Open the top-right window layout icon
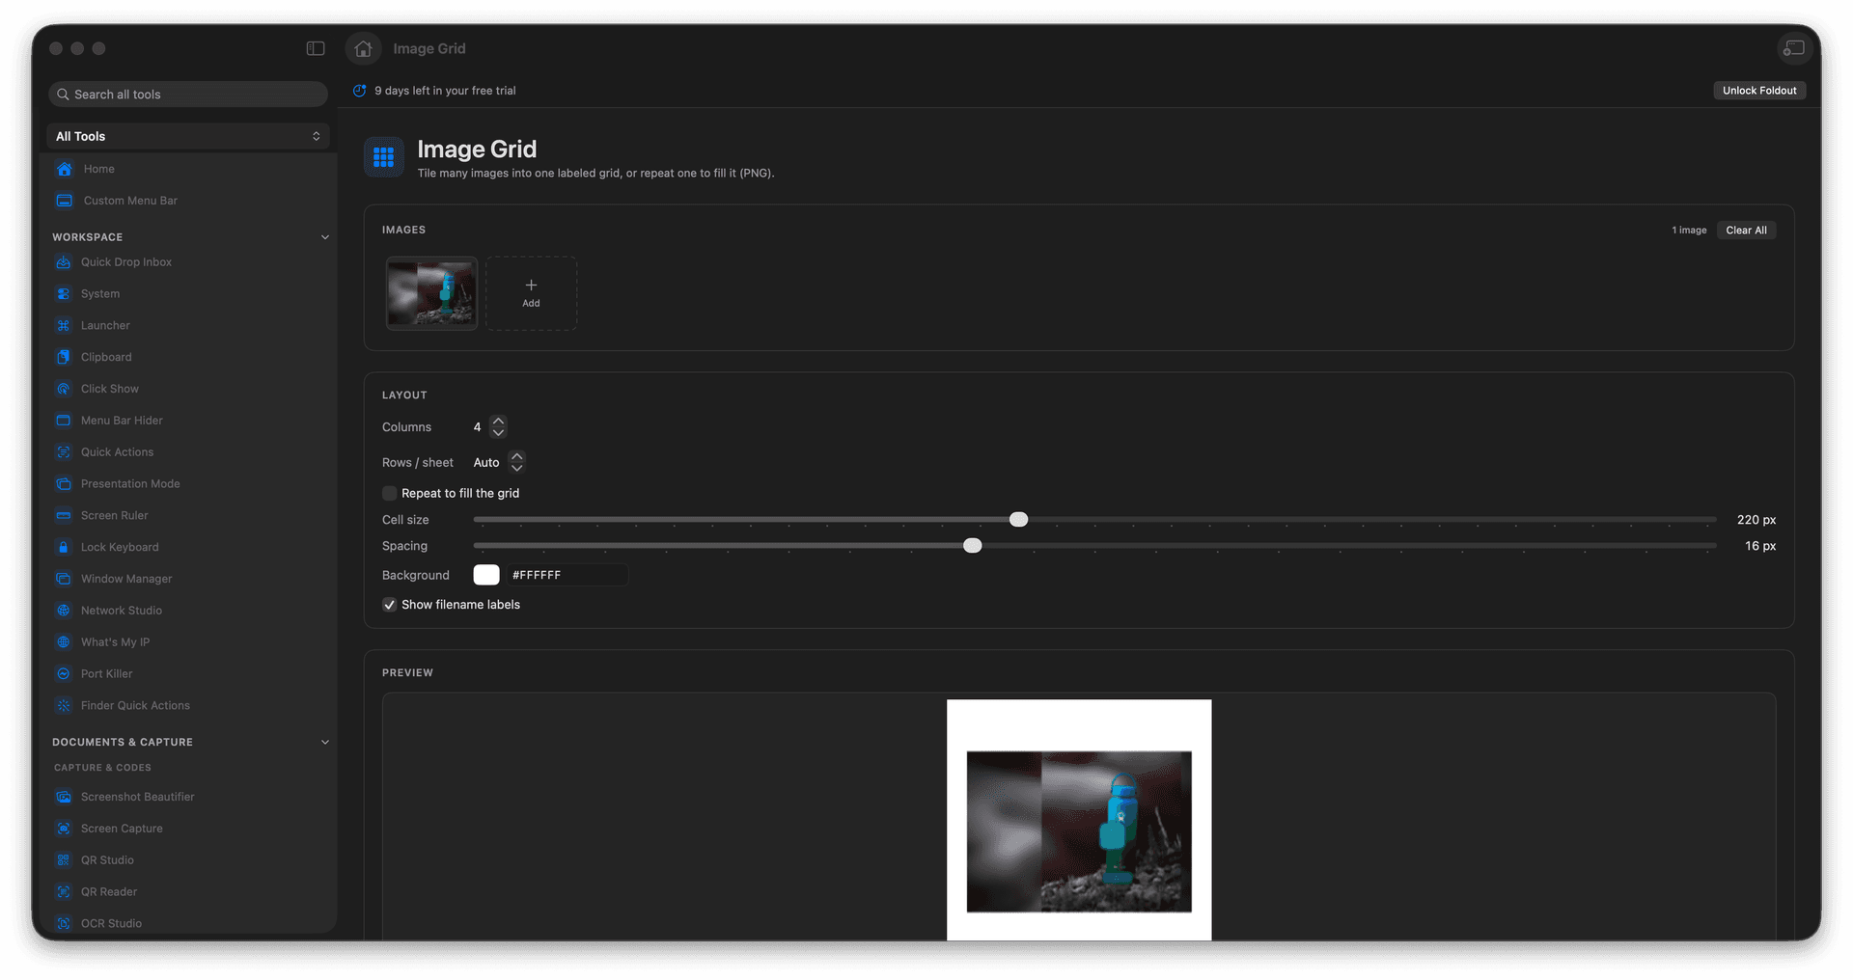The image size is (1853, 980). tap(1793, 48)
